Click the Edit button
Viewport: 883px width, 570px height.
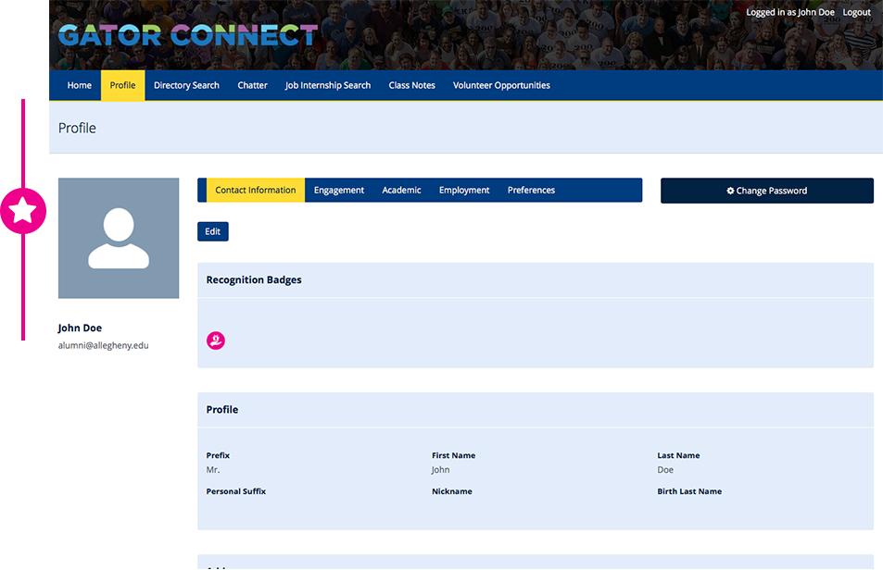point(213,231)
